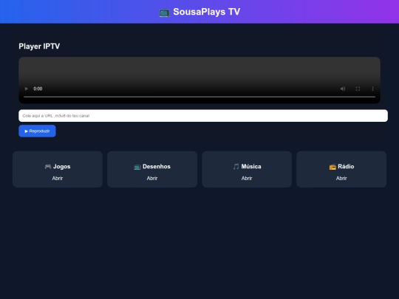The width and height of the screenshot is (399, 299).
Task: Focus the .m3u8 URL input field
Action: point(203,116)
